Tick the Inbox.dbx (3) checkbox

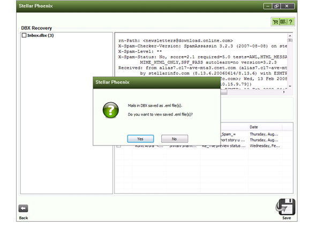click(24, 35)
